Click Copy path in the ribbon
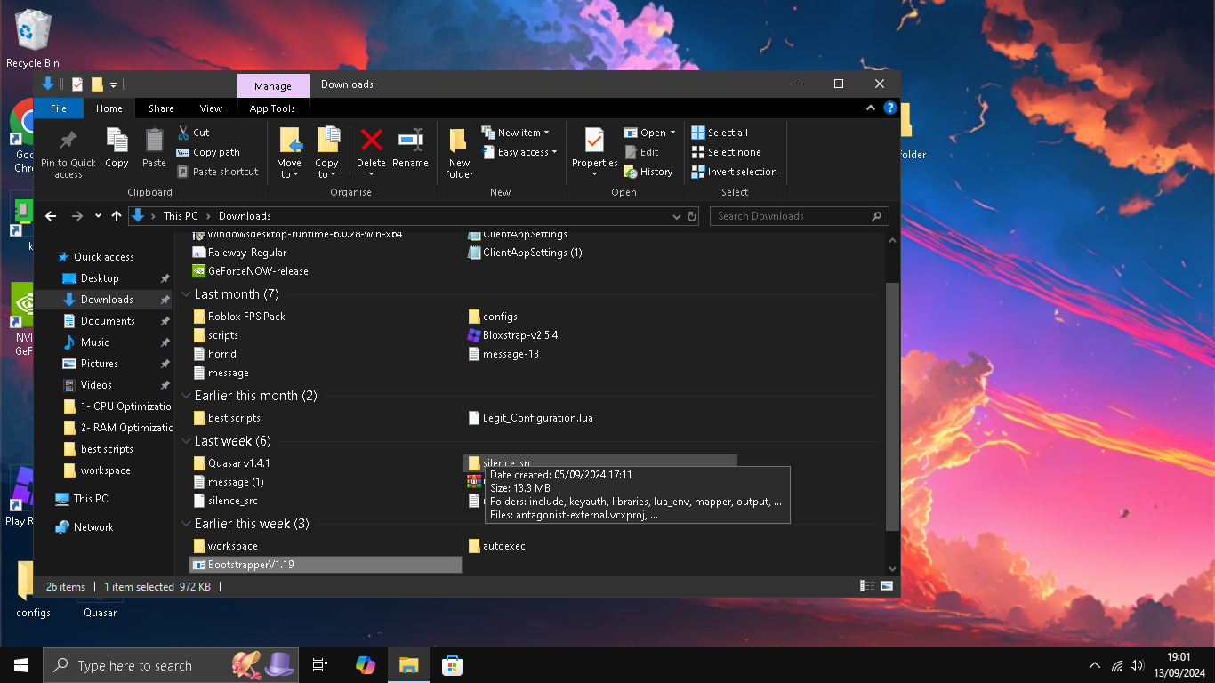Image resolution: width=1215 pixels, height=683 pixels. pyautogui.click(x=208, y=152)
